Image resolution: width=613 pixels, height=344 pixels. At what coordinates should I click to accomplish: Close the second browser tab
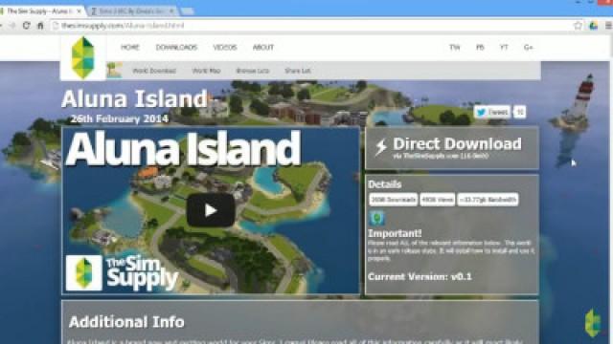(171, 11)
